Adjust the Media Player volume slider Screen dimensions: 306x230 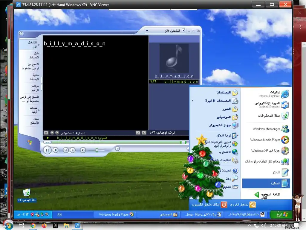(x=97, y=150)
